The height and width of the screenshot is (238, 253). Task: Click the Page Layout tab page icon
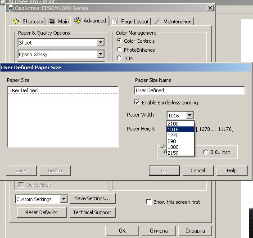click(x=114, y=22)
